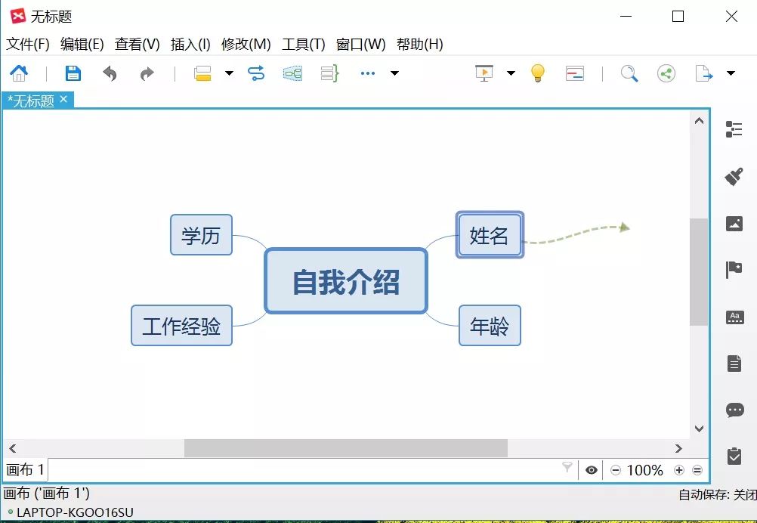The width and height of the screenshot is (757, 523).
Task: Click the 画布 ('画布 1') status text
Action: point(46,494)
